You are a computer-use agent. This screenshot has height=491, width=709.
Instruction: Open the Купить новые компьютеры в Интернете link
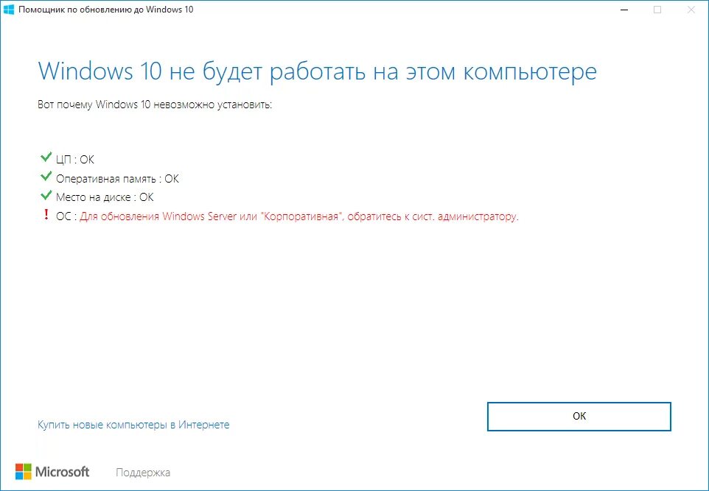click(x=133, y=425)
